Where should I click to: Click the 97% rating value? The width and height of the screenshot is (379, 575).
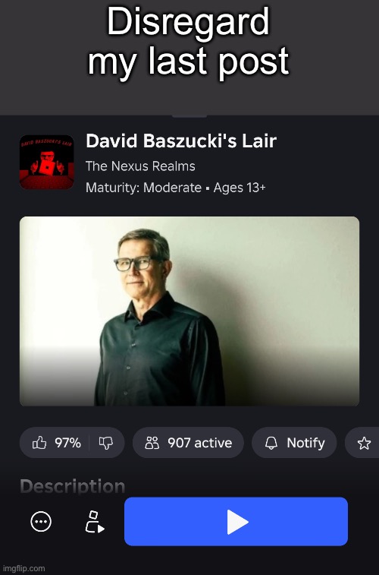click(67, 443)
